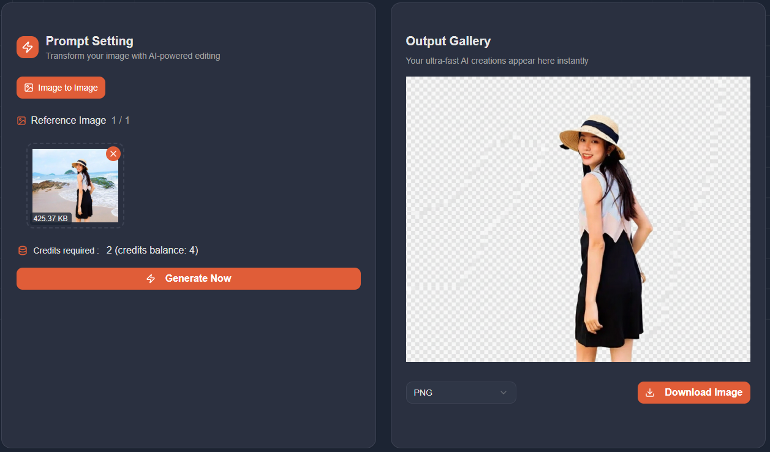The width and height of the screenshot is (770, 452).
Task: Click the Reference Image label icon
Action: (21, 121)
